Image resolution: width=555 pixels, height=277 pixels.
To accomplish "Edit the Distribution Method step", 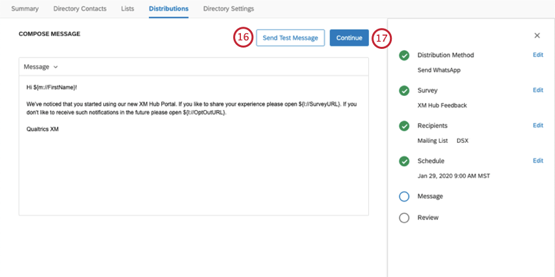I will pyautogui.click(x=538, y=55).
